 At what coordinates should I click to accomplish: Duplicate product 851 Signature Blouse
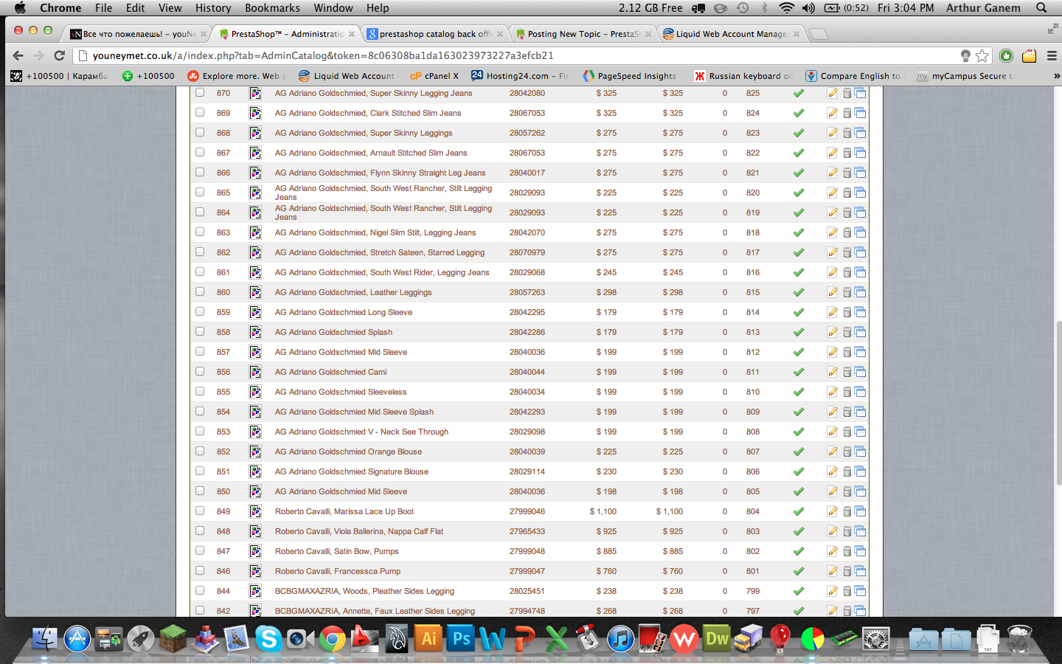tap(860, 471)
